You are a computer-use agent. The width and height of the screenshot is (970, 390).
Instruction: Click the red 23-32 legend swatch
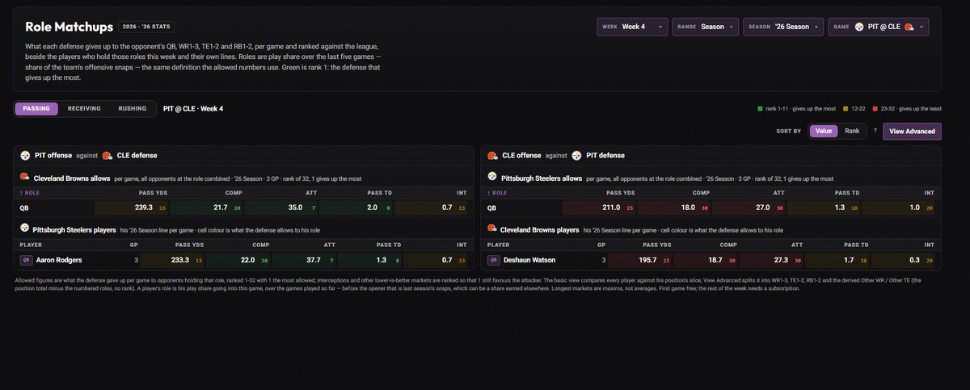point(875,108)
